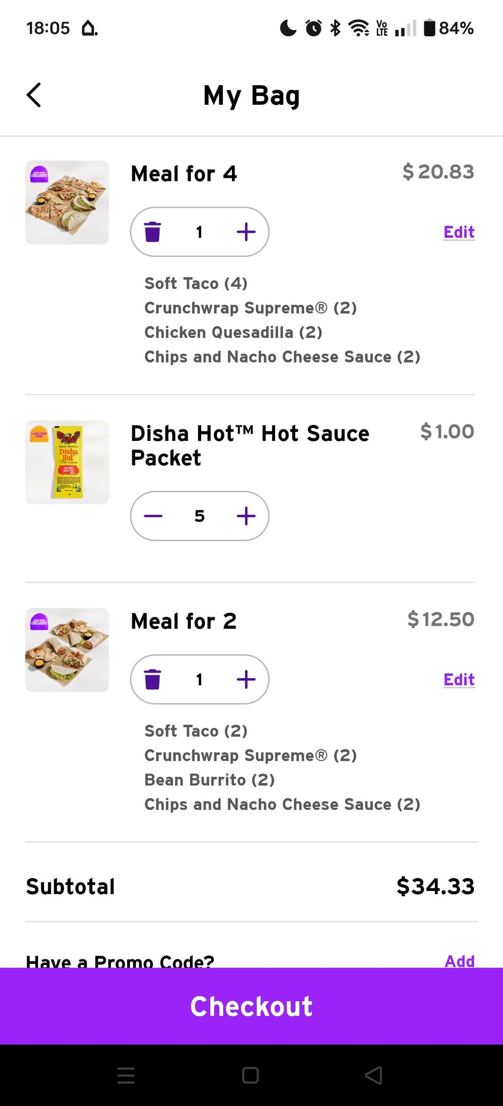Tap the back arrow on My Bag
The width and height of the screenshot is (503, 1106).
click(34, 95)
